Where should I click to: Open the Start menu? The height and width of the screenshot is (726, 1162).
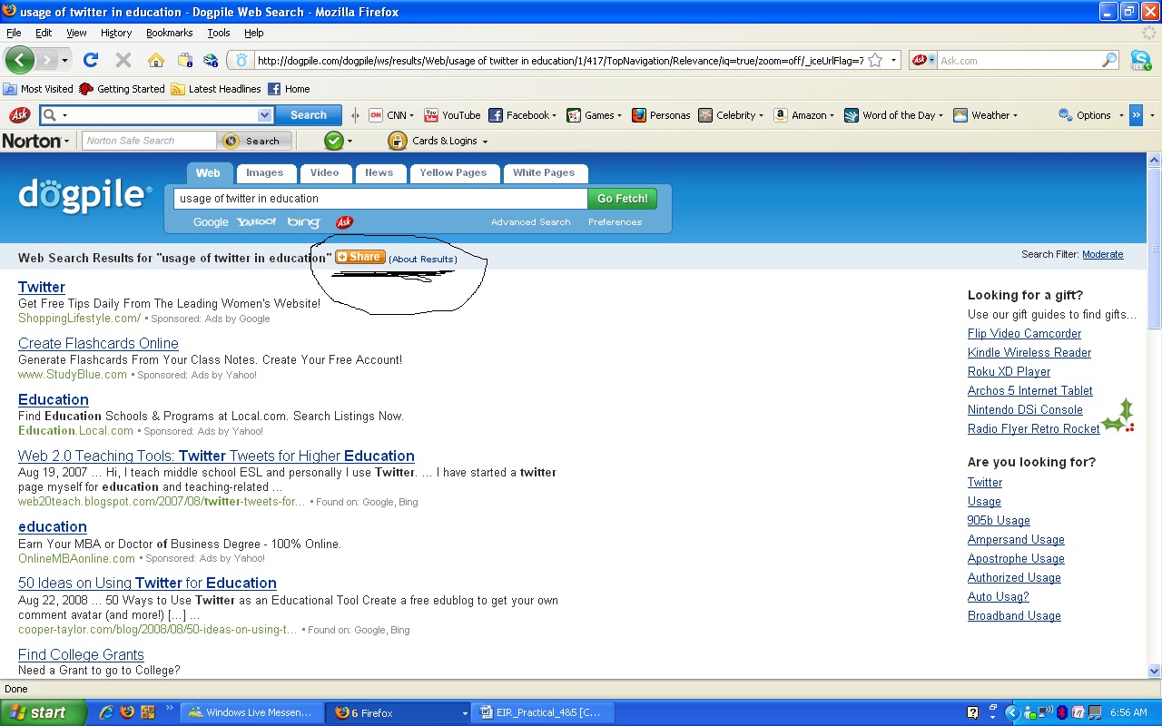(43, 712)
